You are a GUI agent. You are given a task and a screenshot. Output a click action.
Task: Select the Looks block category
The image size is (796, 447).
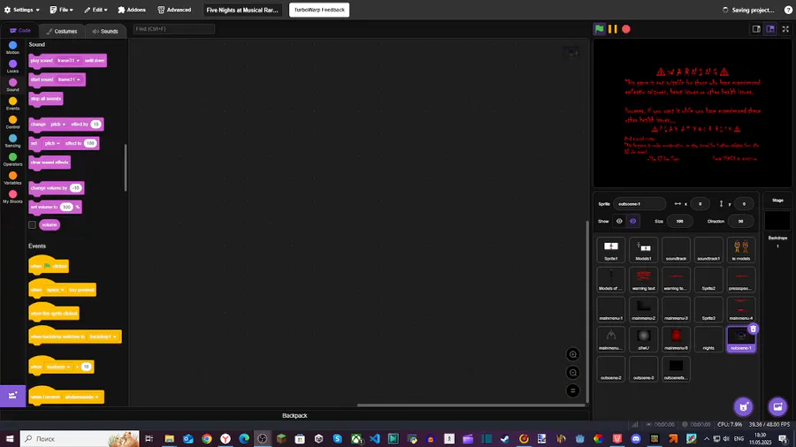12,66
